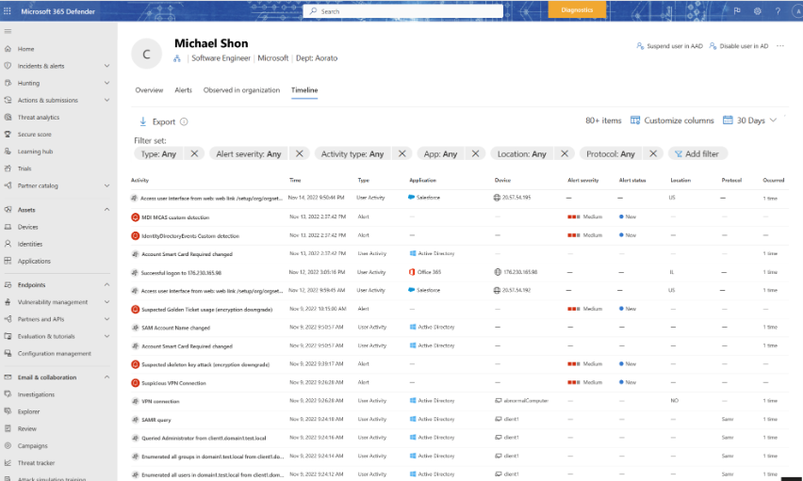Switch to the Overview tab
This screenshot has height=481, width=803.
[x=149, y=90]
